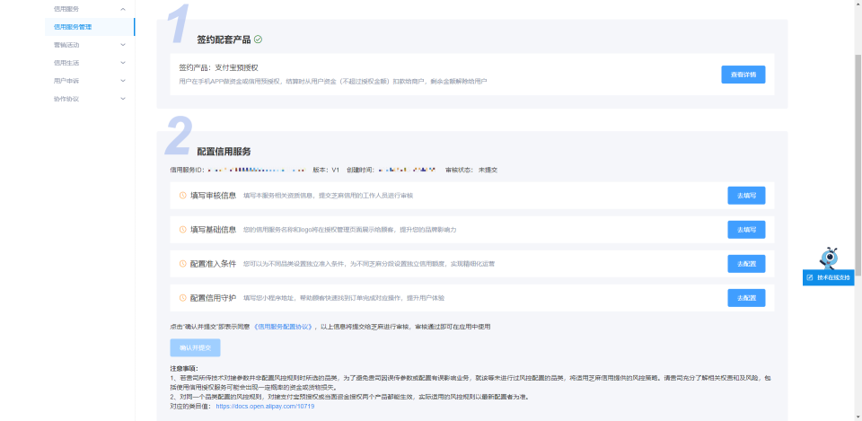
Task: Open the docs.open.alipay.com/10719 link
Action: click(265, 407)
